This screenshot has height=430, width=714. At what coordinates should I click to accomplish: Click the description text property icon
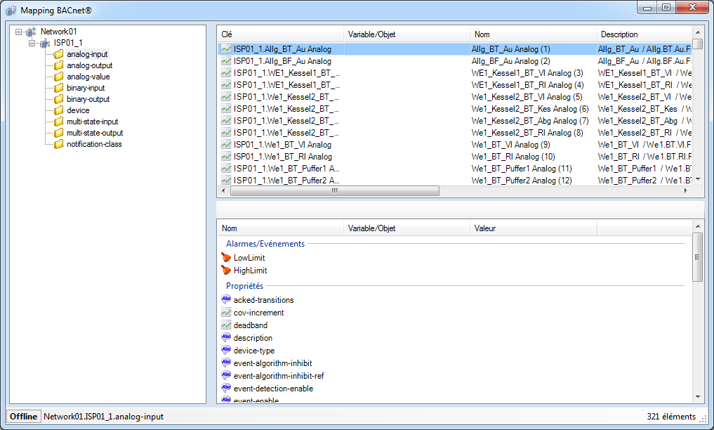coord(226,337)
